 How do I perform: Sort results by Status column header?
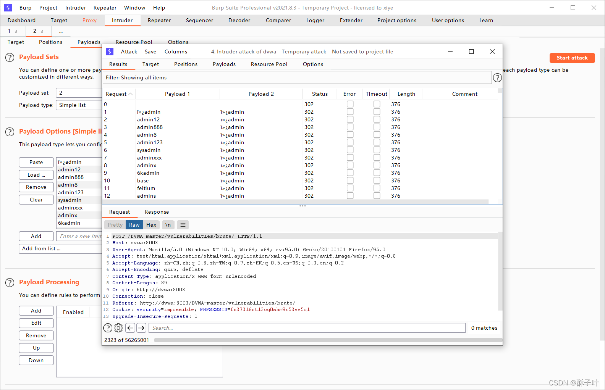(x=320, y=94)
